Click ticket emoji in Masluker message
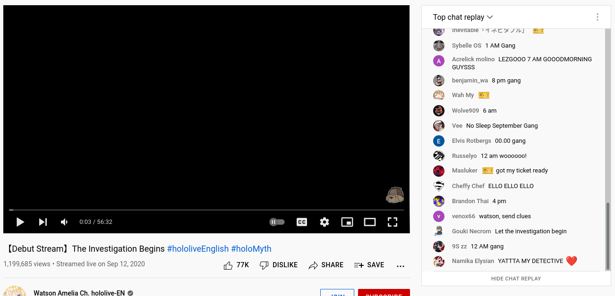 (487, 171)
